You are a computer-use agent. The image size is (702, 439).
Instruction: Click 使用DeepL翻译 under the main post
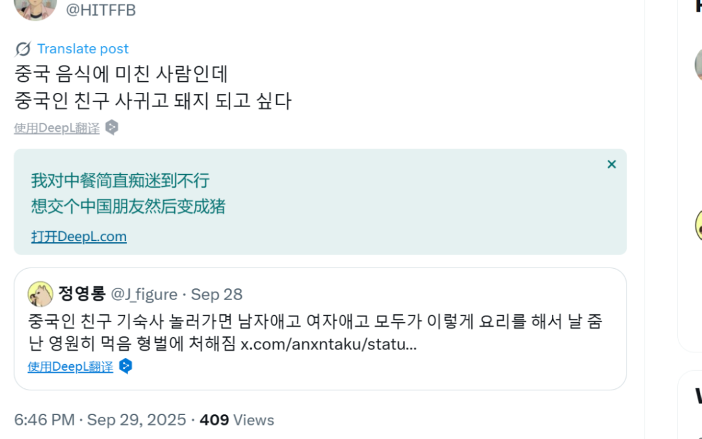click(57, 128)
